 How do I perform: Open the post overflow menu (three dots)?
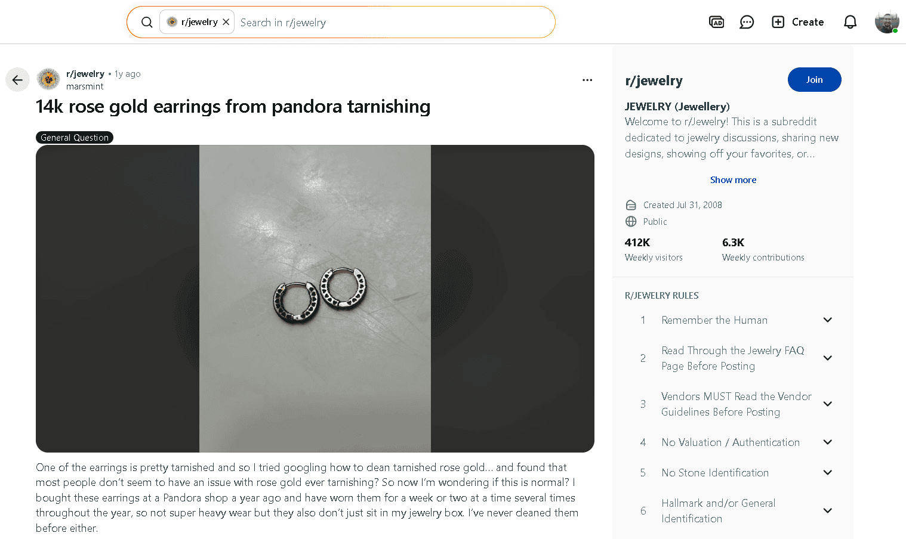(587, 80)
